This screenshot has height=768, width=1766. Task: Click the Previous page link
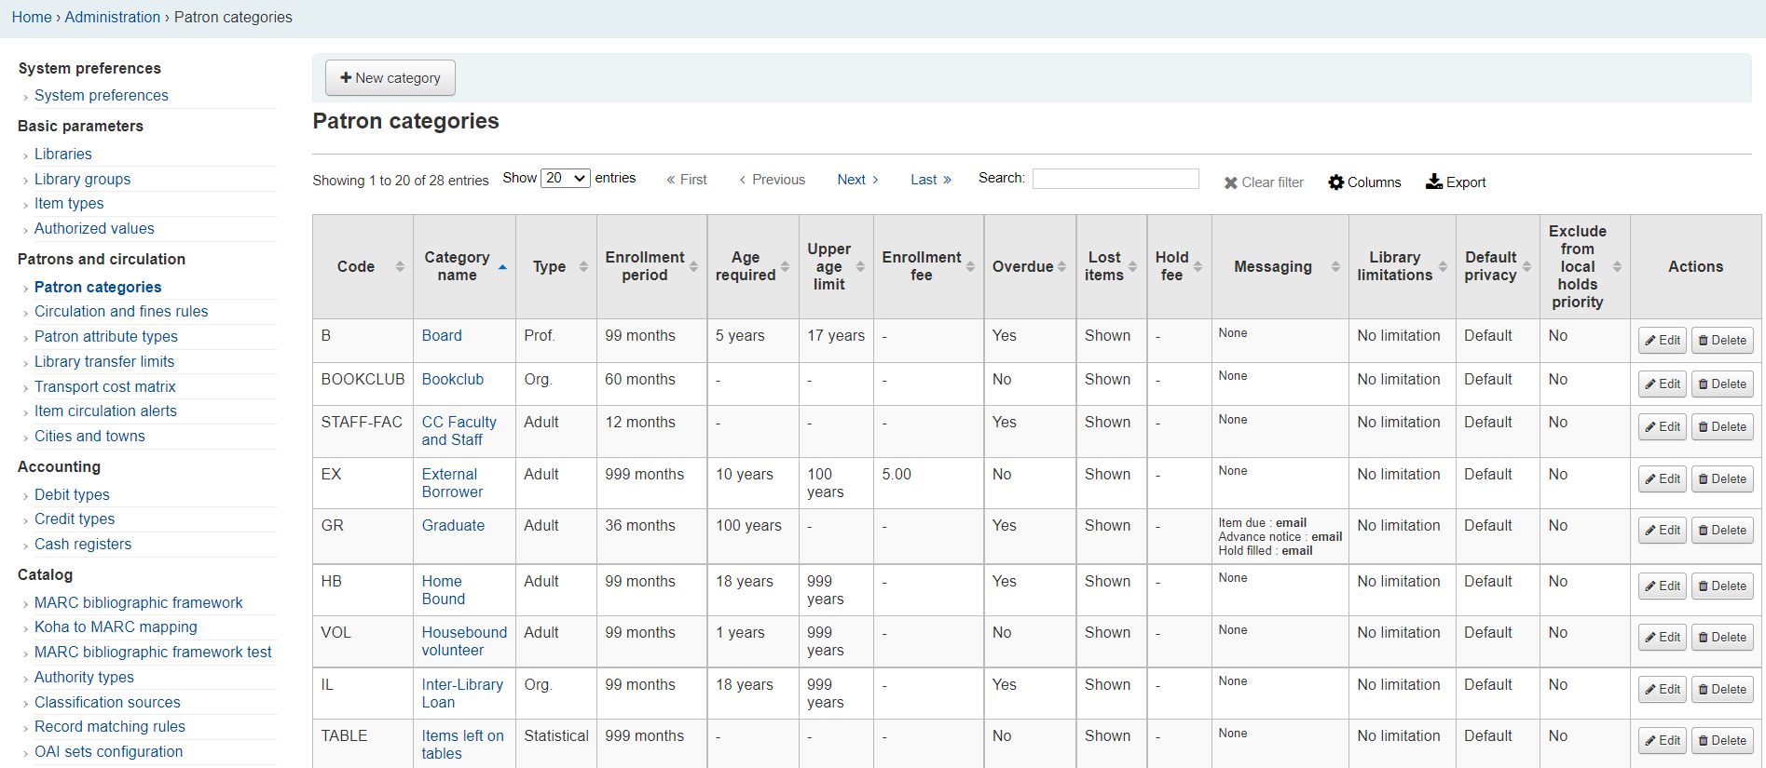772,180
